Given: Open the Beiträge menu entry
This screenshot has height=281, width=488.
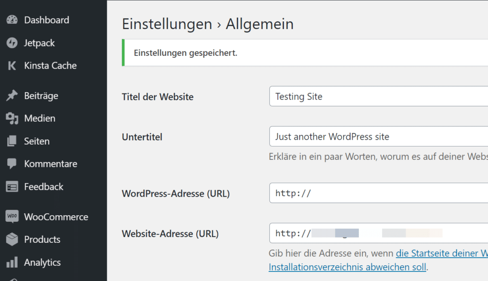Looking at the screenshot, I should pos(41,95).
